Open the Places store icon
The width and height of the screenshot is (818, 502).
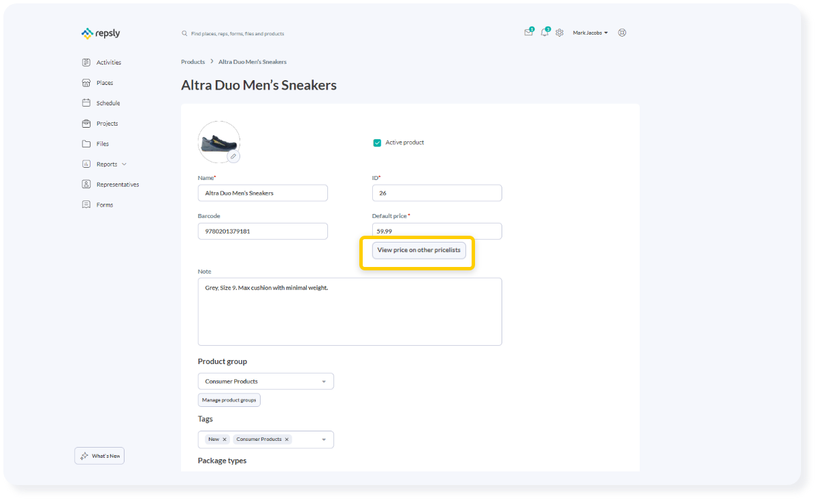tap(86, 83)
